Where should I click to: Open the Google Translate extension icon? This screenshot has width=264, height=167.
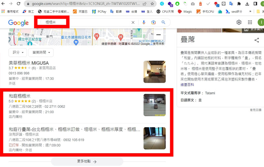tap(231, 4)
